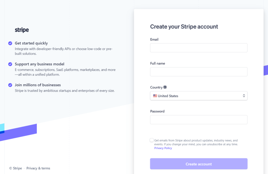Select United States in the country selector
This screenshot has width=268, height=174.
pos(199,96)
